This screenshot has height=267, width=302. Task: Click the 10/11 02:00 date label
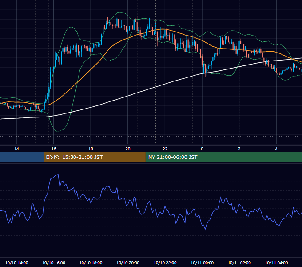coord(239,263)
